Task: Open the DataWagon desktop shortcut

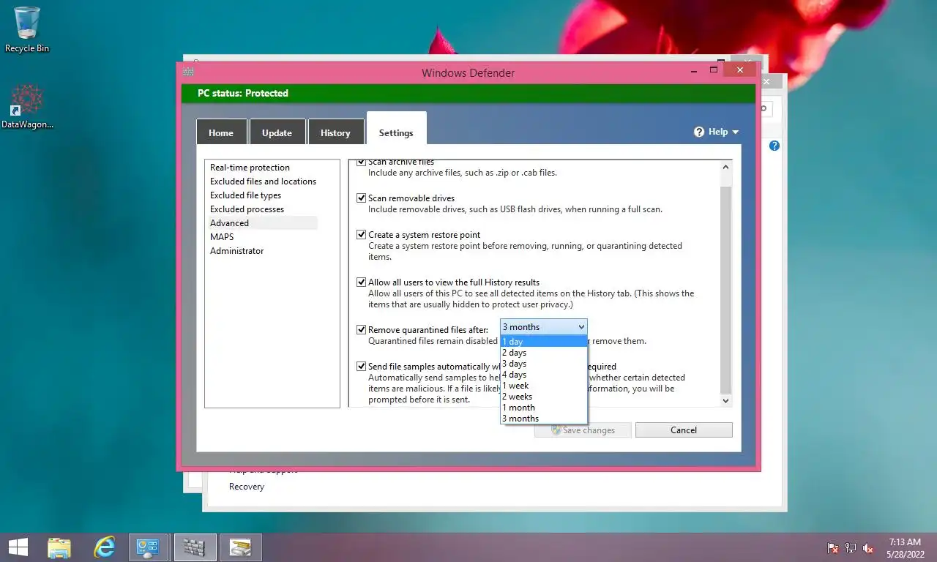Action: tap(27, 107)
